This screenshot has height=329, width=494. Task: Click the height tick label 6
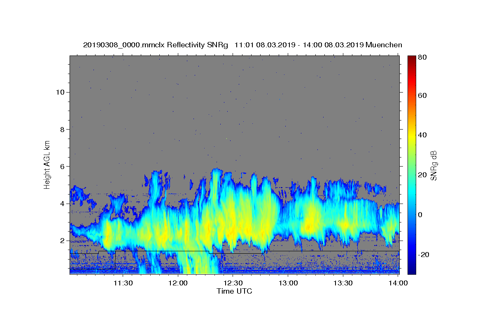click(x=61, y=167)
